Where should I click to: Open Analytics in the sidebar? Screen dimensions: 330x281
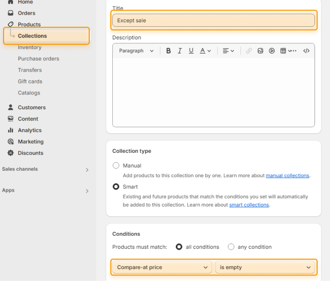point(30,130)
